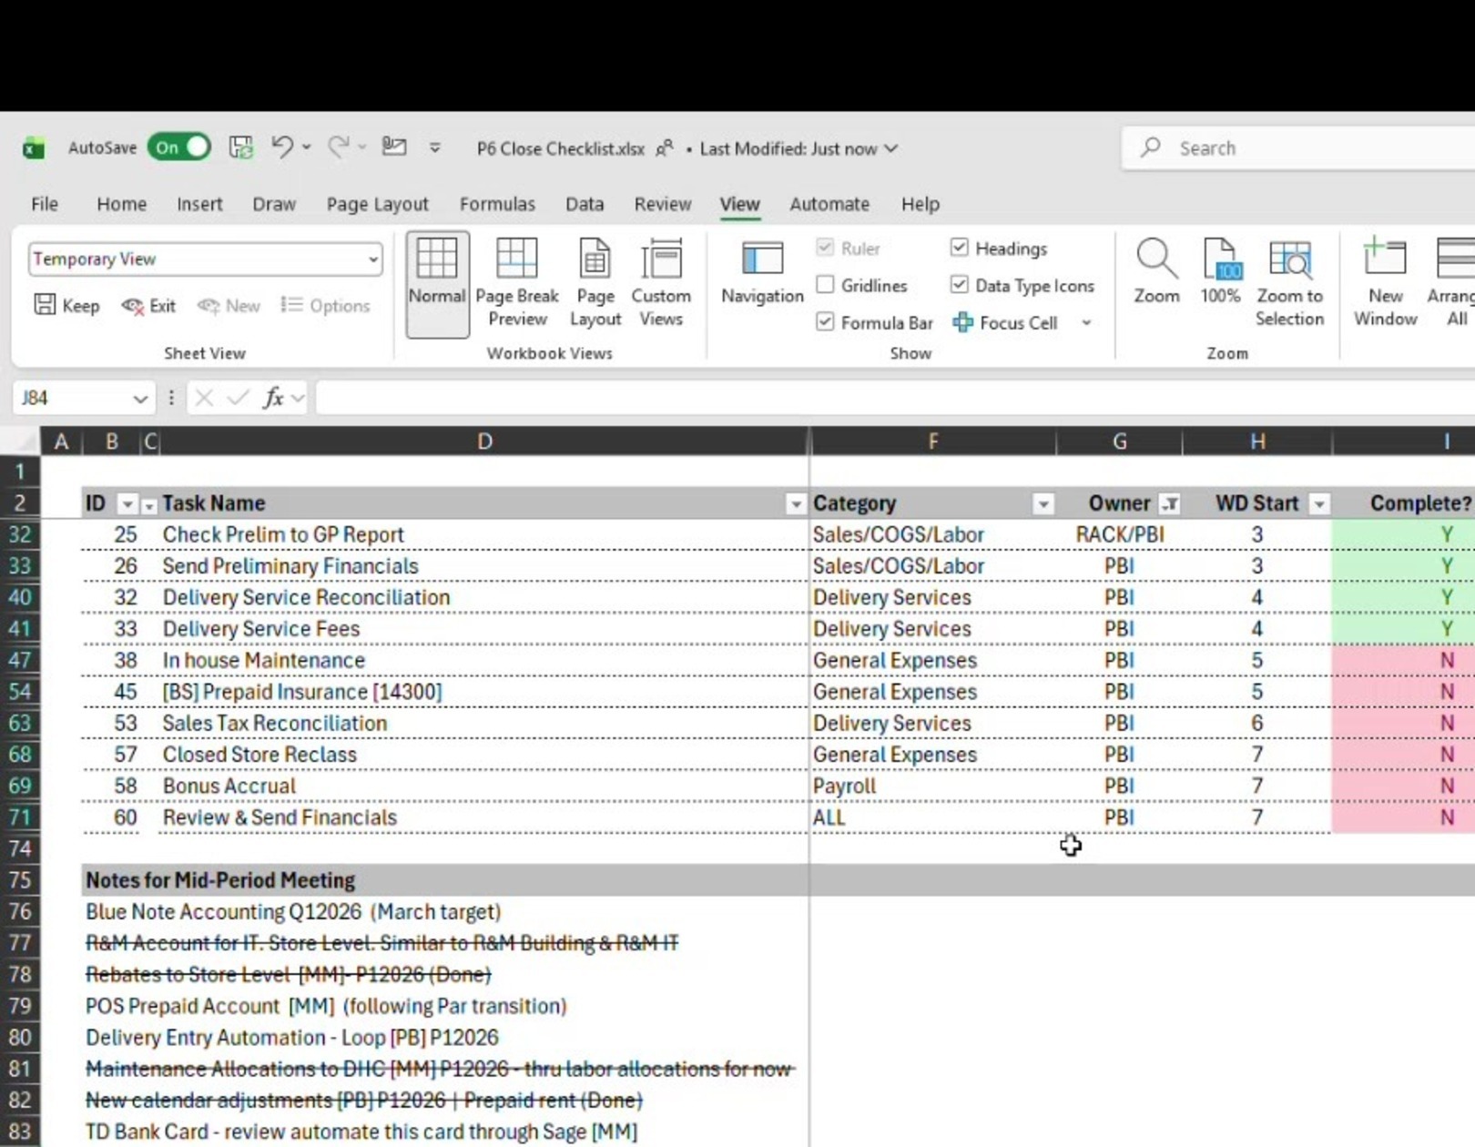Click red N cell for In house Maintenance
1475x1147 pixels.
1404,660
